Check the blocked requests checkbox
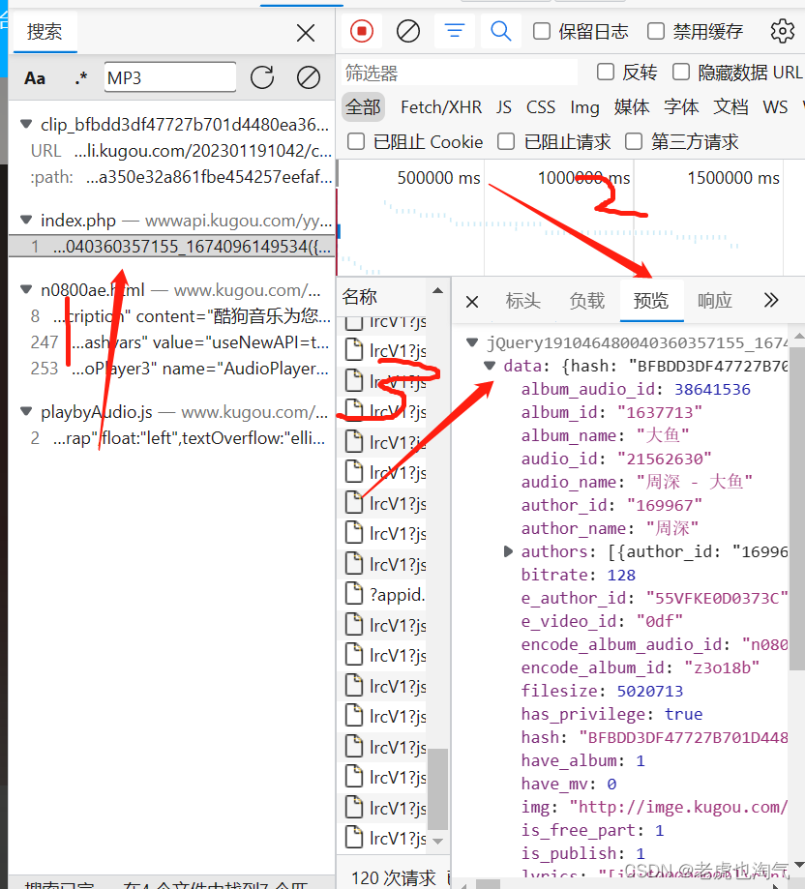 506,141
